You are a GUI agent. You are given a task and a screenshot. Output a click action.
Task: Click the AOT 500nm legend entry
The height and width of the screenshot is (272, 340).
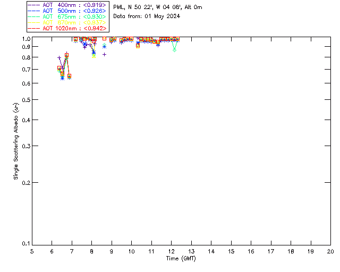(67, 11)
